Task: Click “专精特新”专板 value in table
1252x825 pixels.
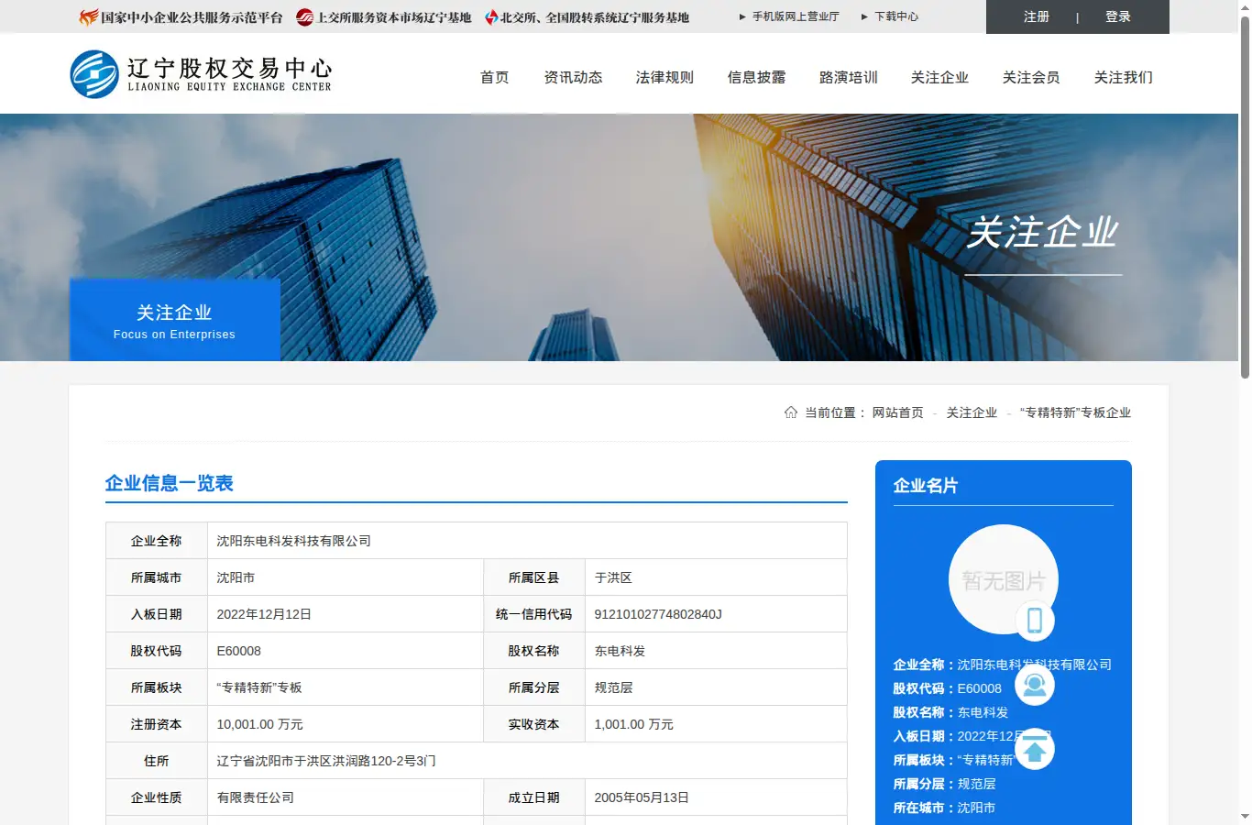Action: pos(259,687)
